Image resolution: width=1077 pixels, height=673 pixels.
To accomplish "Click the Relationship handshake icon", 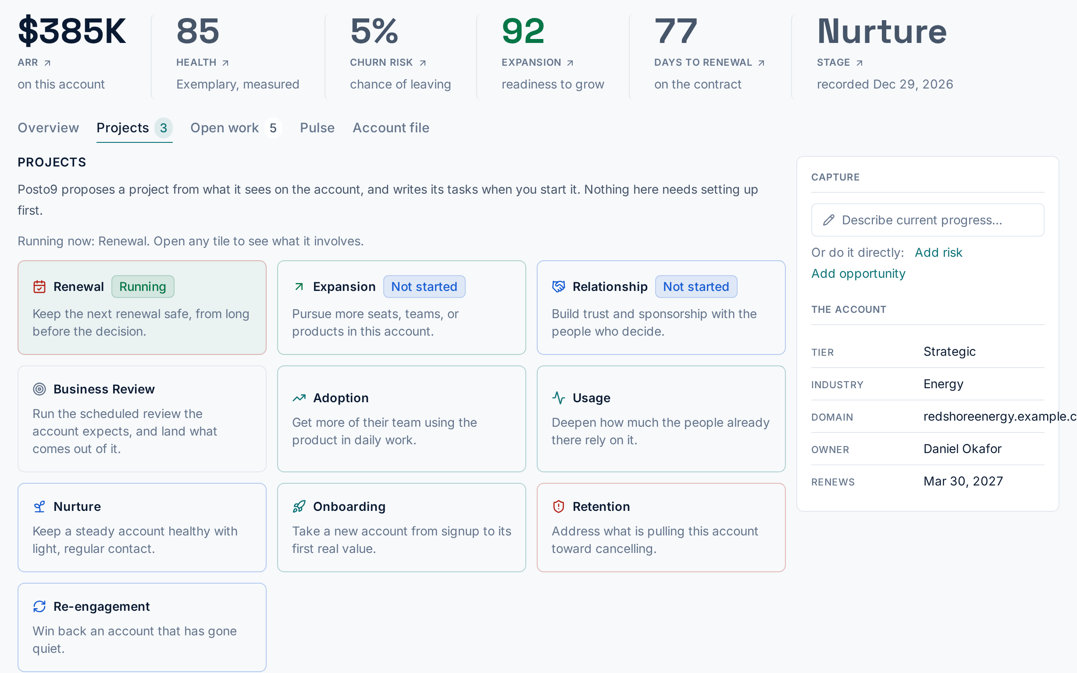I will click(559, 287).
